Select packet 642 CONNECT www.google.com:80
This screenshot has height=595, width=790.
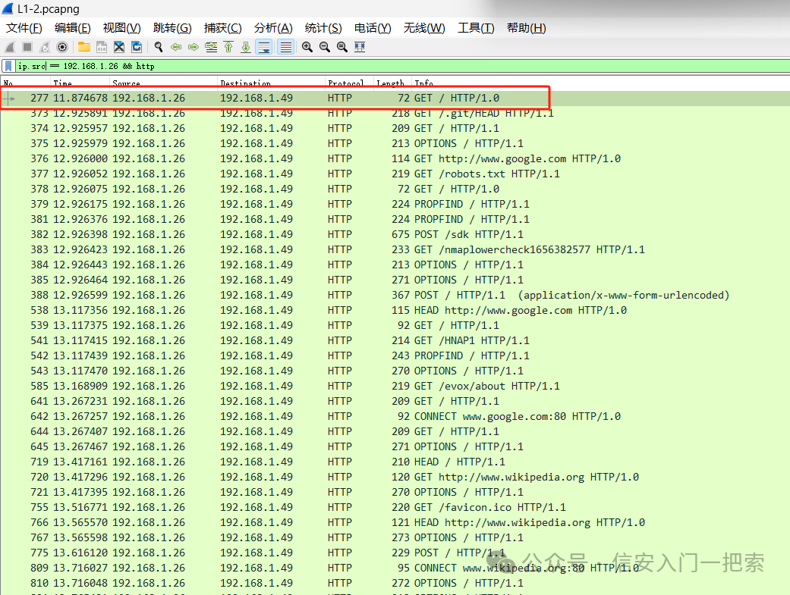[x=395, y=416]
